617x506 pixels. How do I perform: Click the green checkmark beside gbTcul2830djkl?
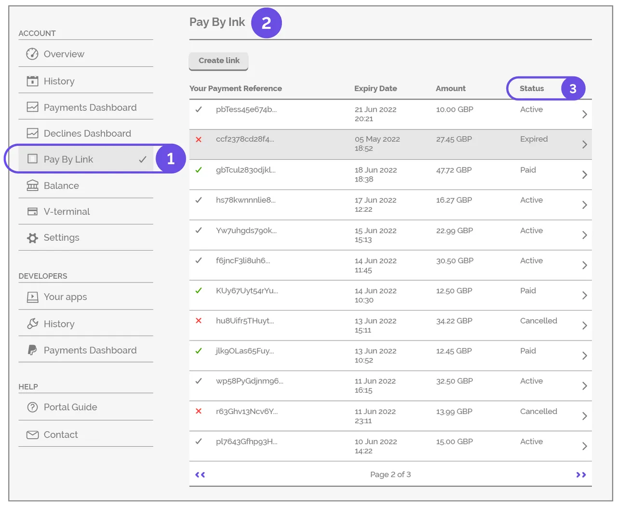point(199,169)
